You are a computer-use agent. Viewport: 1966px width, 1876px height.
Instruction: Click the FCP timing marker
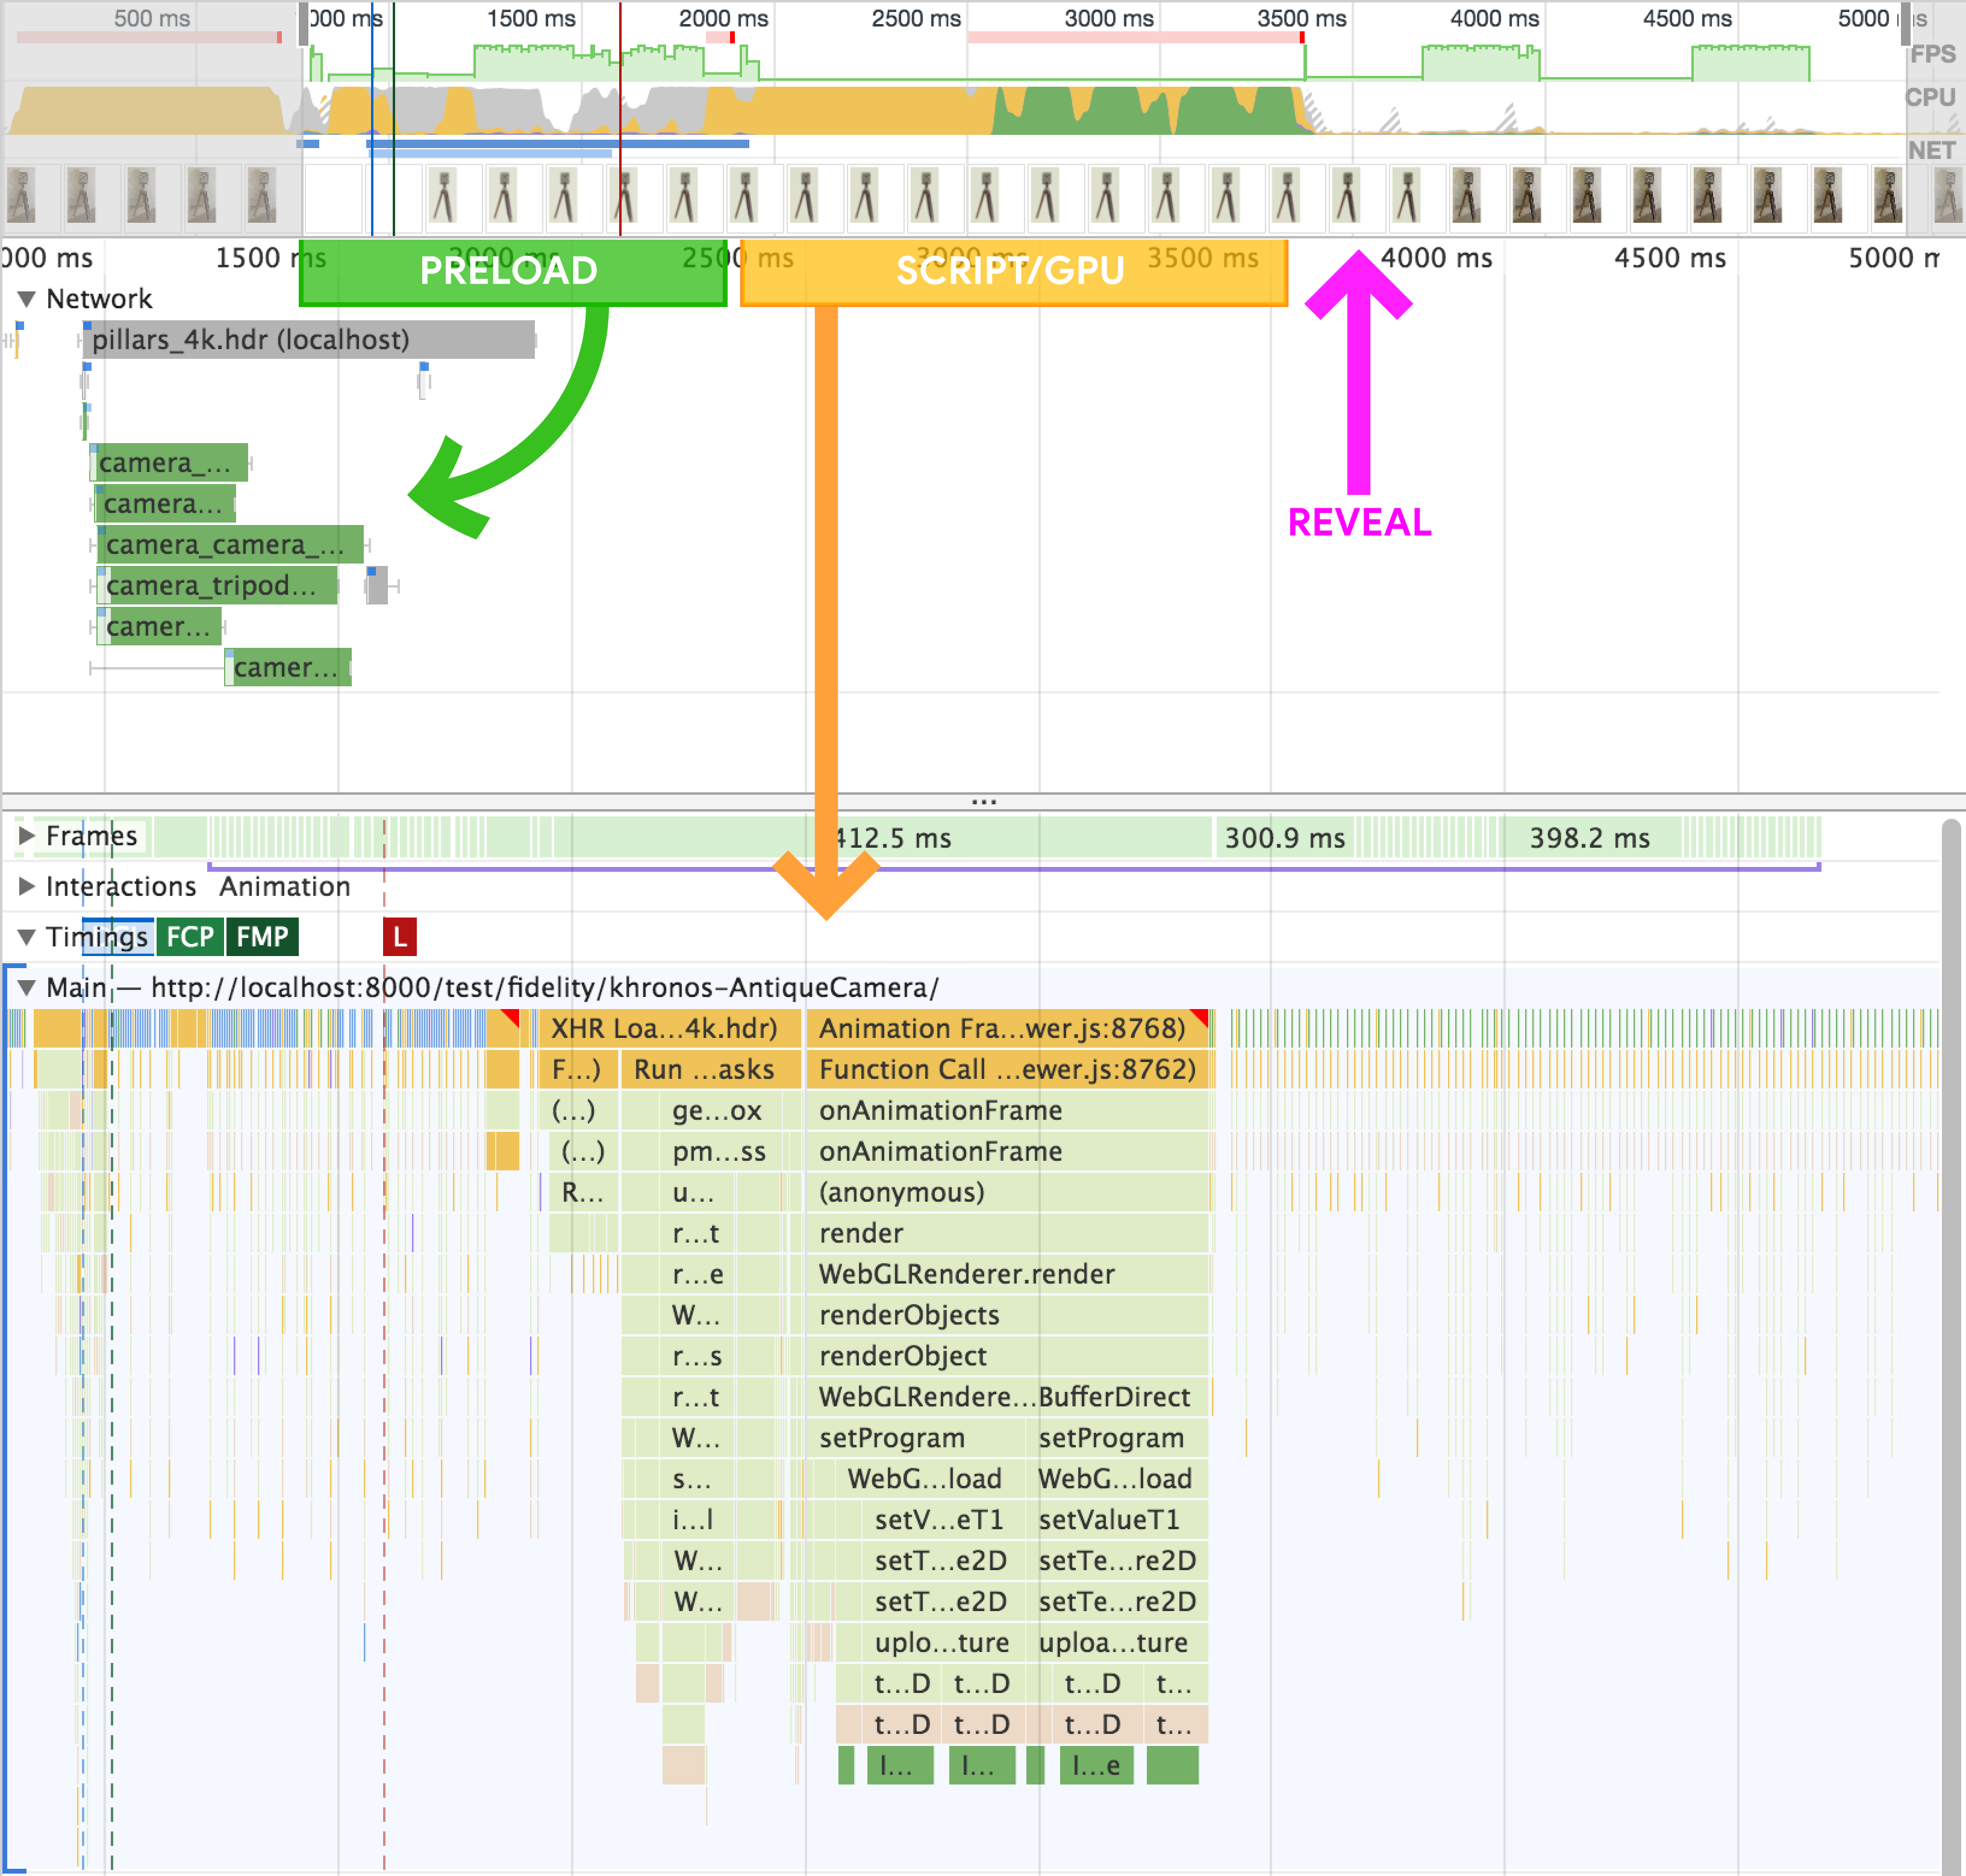(x=189, y=937)
